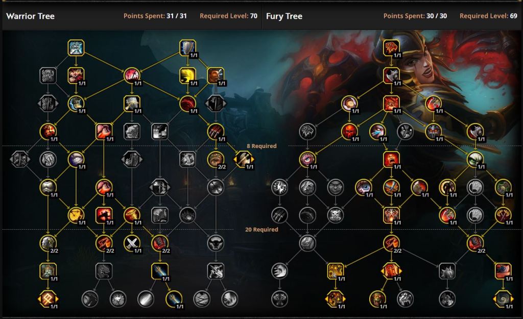Click Fury Required Level 69 label
The height and width of the screenshot is (319, 523).
click(x=488, y=16)
